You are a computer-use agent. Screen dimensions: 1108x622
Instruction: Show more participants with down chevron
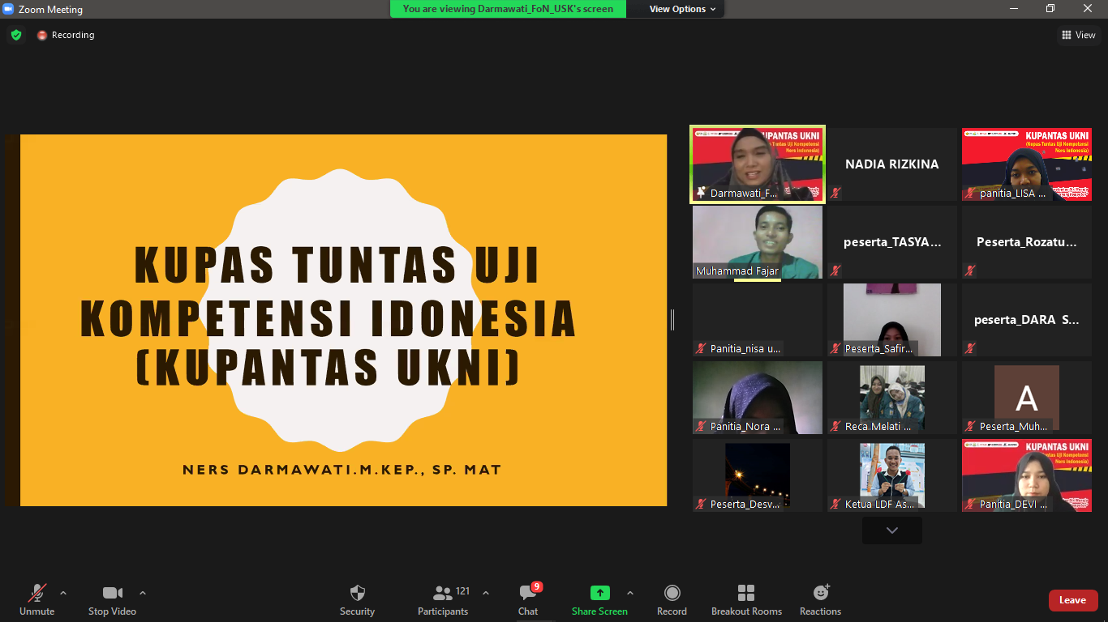click(892, 530)
